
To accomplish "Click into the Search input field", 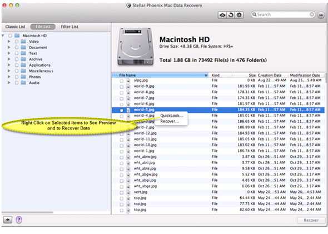I will click(x=283, y=14).
